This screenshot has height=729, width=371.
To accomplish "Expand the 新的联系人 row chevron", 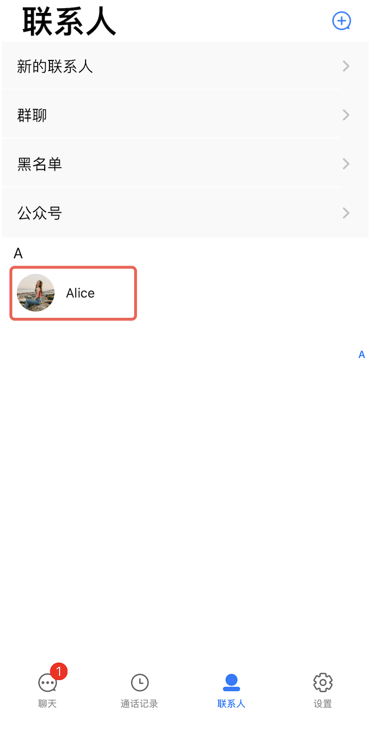I will pyautogui.click(x=346, y=66).
